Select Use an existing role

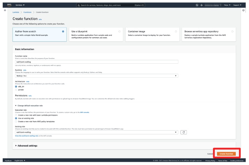coord(16,118)
